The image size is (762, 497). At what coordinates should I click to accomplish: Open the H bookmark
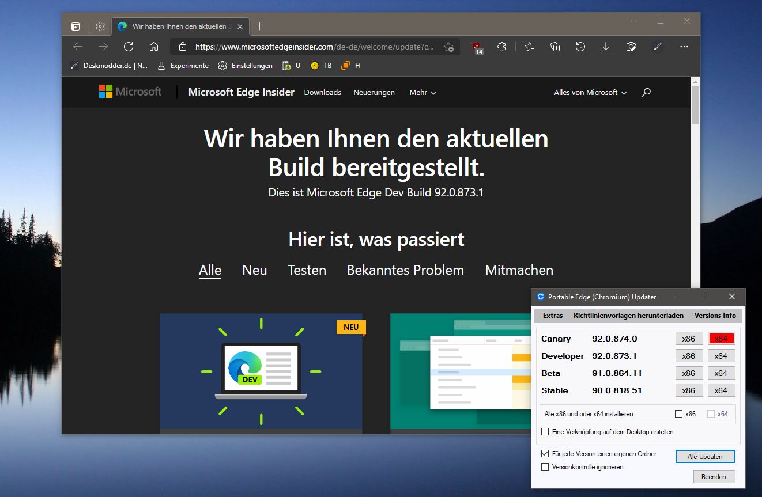350,66
